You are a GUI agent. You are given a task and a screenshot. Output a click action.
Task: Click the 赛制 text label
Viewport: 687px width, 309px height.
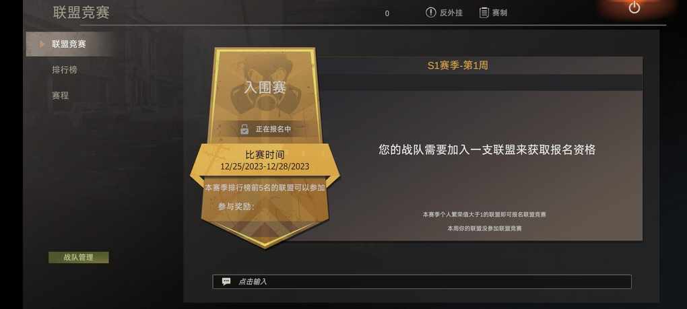[x=500, y=13]
